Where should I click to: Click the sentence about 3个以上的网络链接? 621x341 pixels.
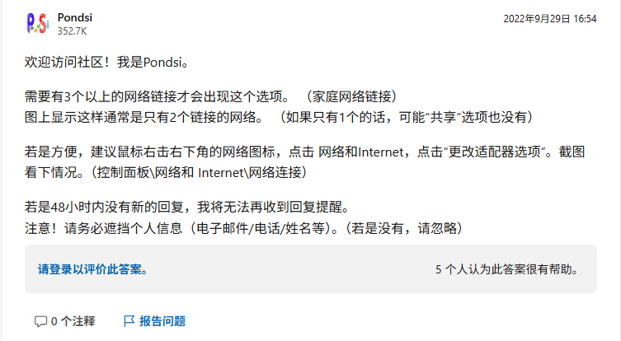coord(158,96)
